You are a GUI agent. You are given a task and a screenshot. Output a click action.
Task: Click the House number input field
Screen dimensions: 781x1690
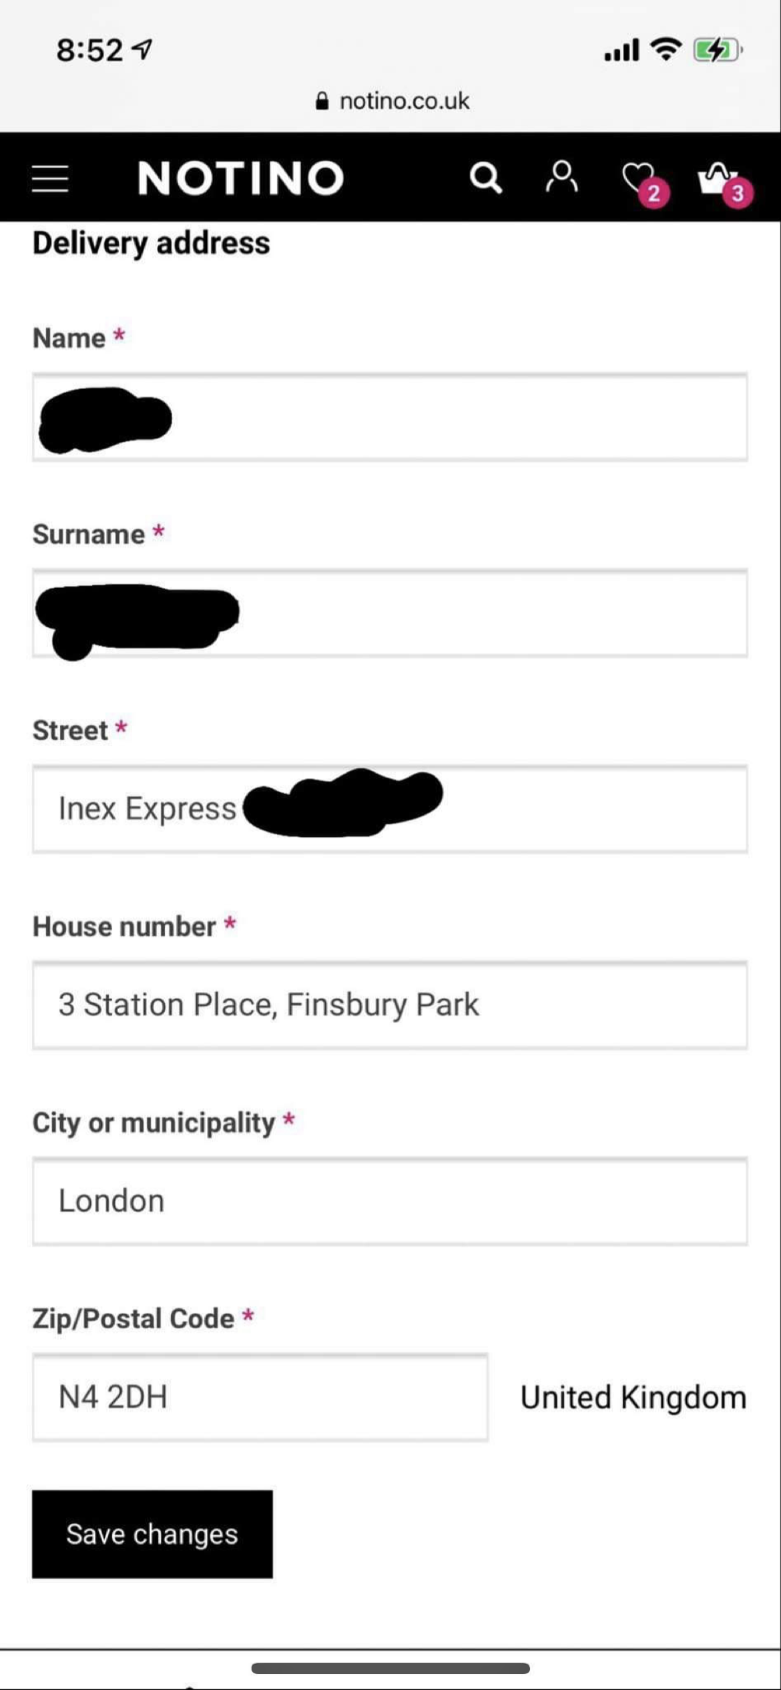coord(390,1005)
